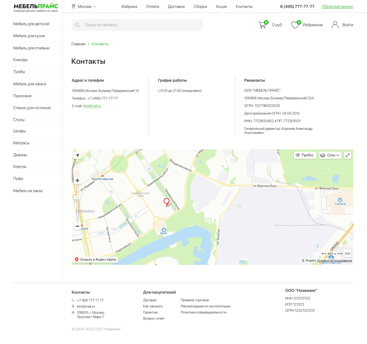Image resolution: width=367 pixels, height=344 pixels.
Task: Open the Слои layers dropdown
Action: (330, 155)
